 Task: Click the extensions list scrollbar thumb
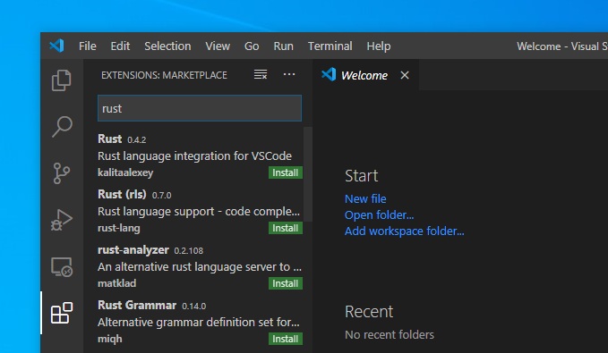point(308,174)
